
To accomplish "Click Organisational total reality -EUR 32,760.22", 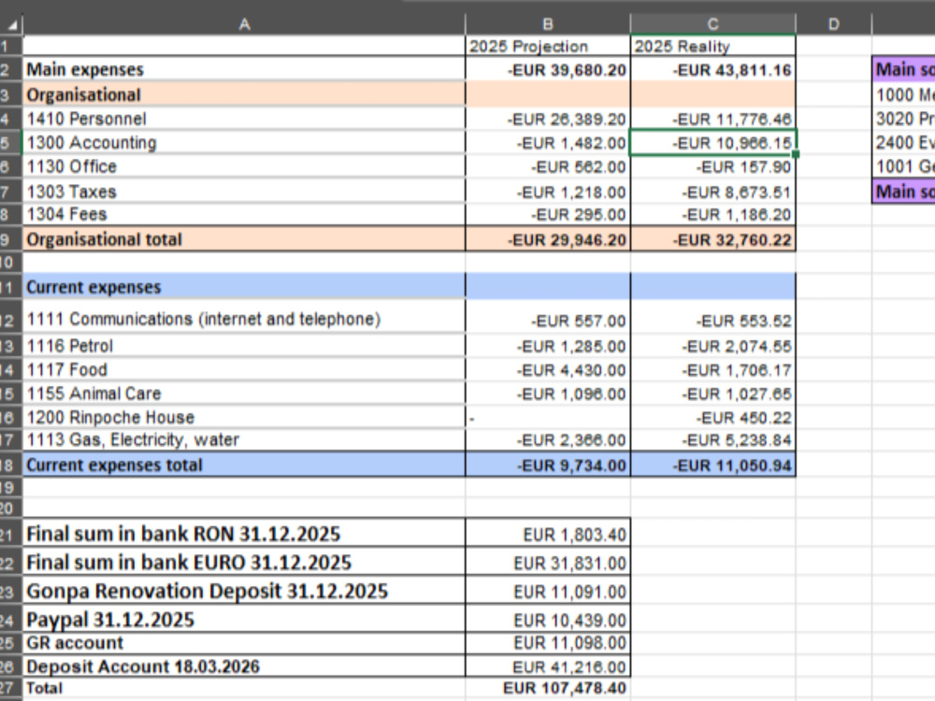I will (x=712, y=239).
